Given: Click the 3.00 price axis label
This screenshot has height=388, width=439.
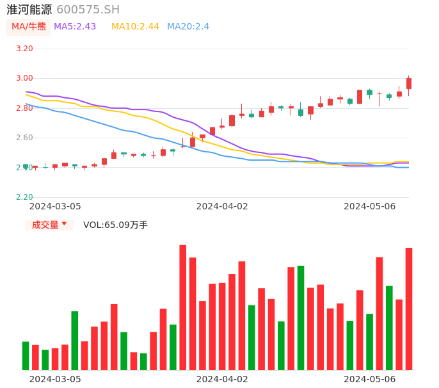Looking at the screenshot, I should pyautogui.click(x=24, y=78).
